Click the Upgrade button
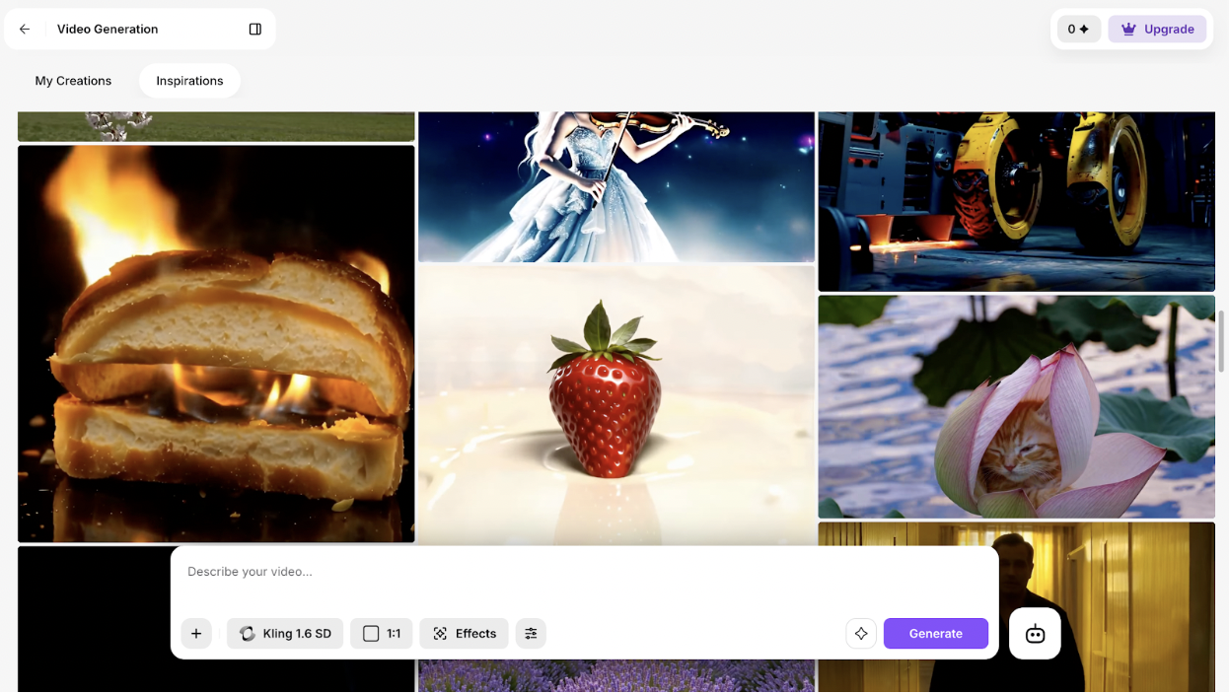This screenshot has width=1229, height=694. click(x=1157, y=30)
